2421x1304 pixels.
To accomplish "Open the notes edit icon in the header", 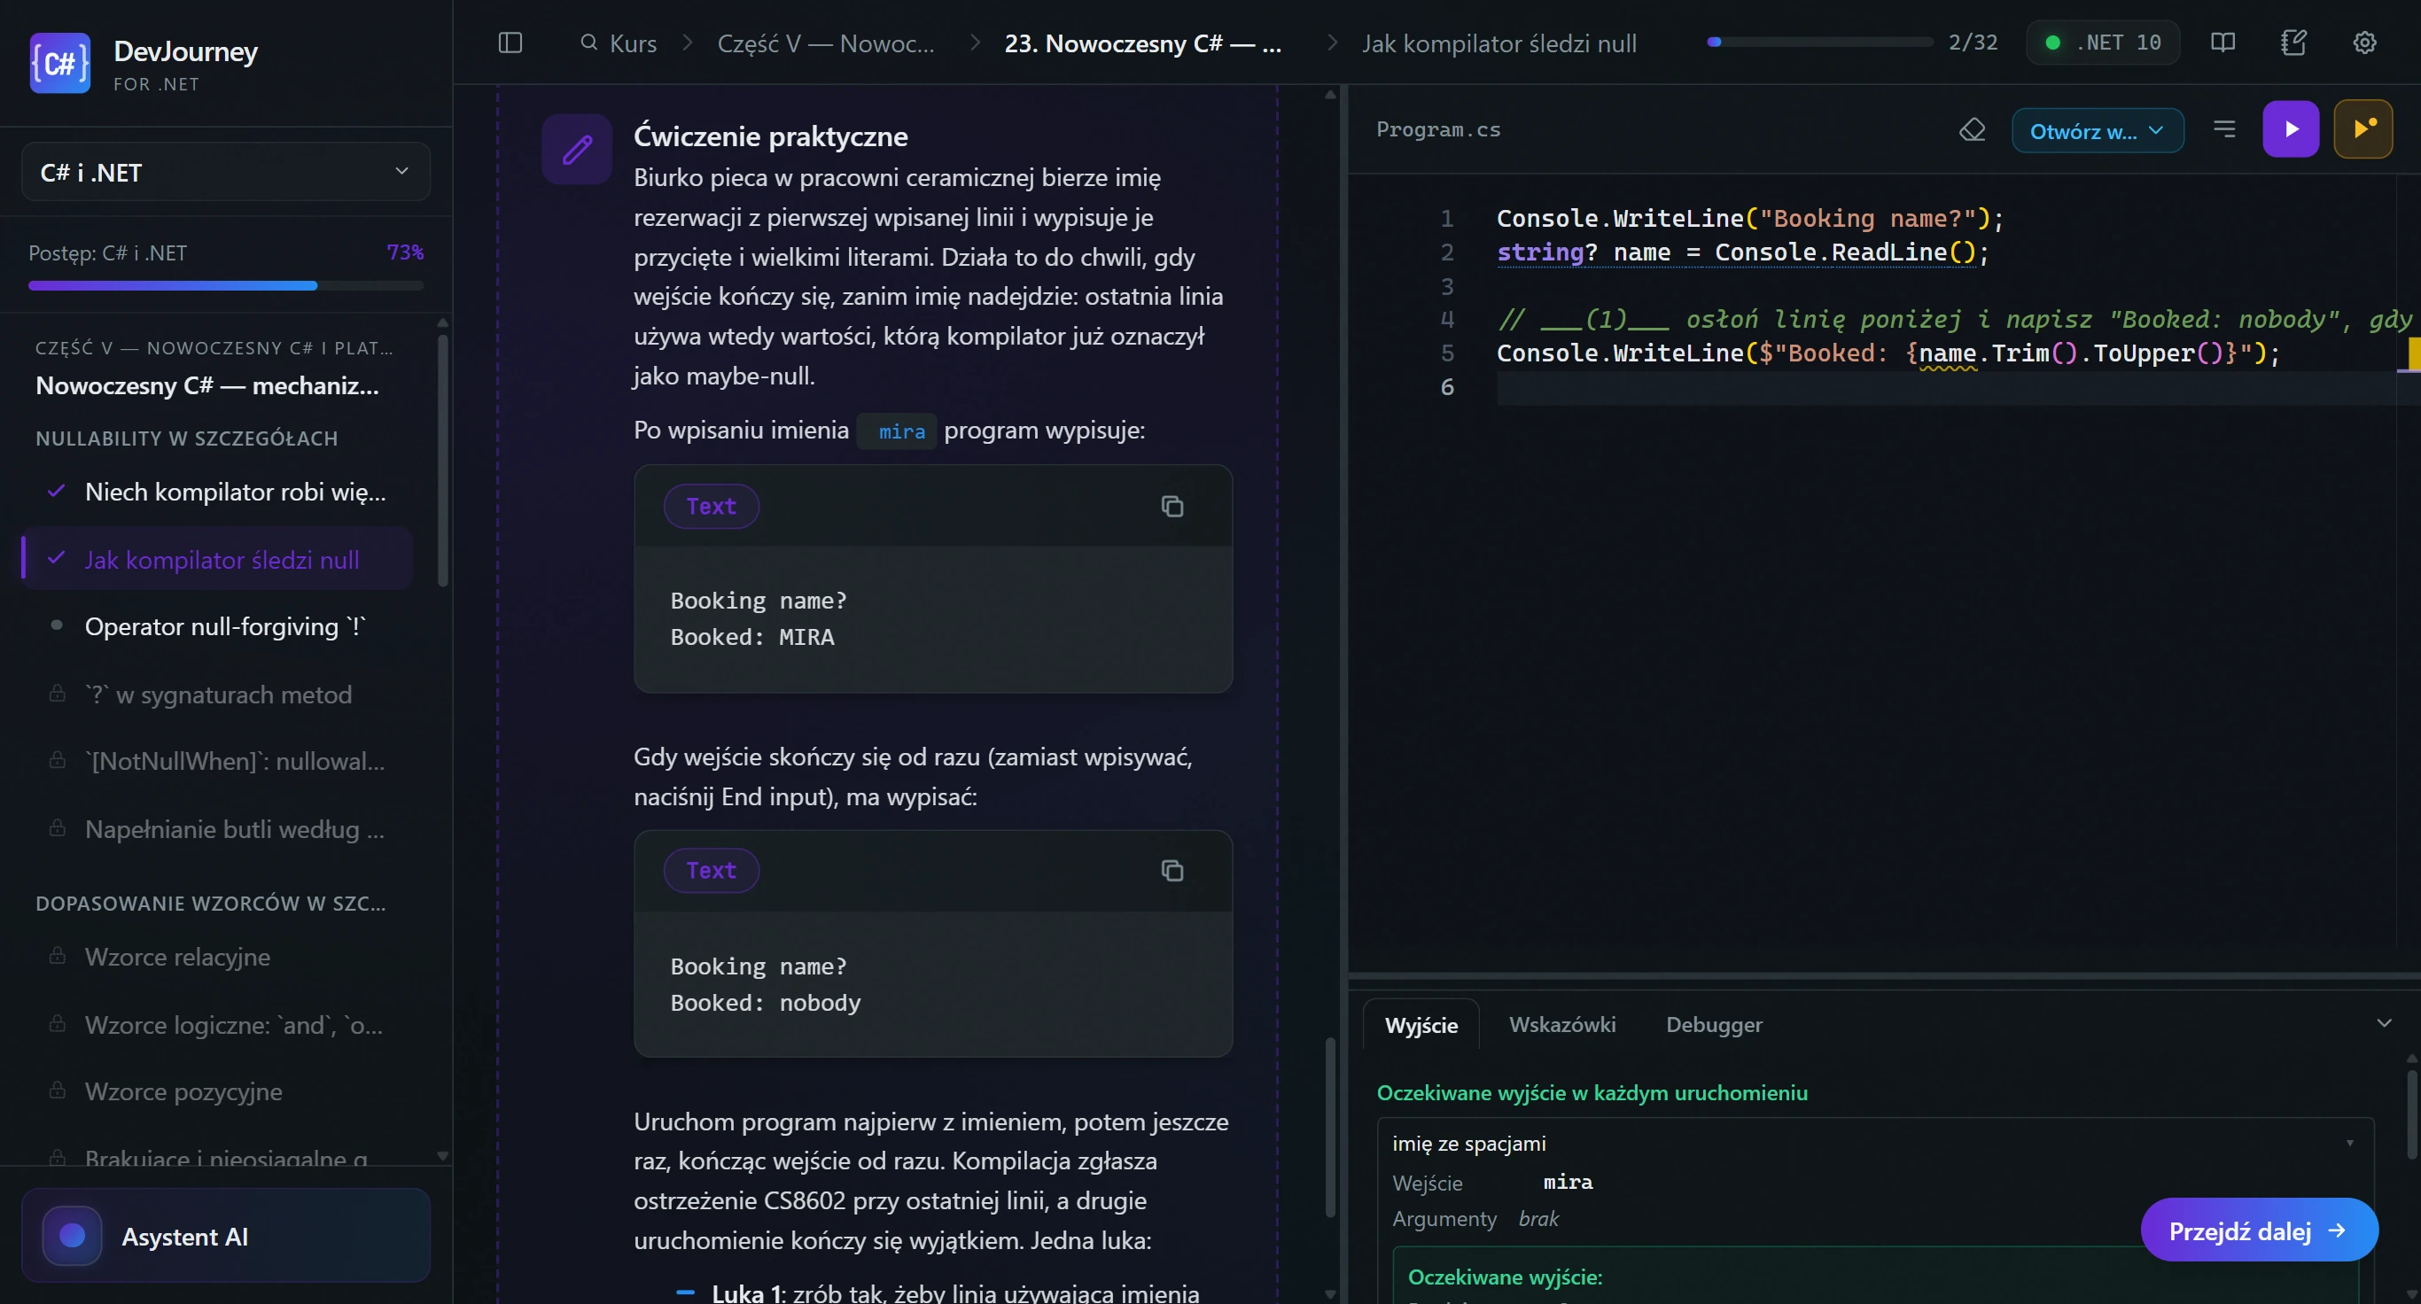I will point(2293,43).
